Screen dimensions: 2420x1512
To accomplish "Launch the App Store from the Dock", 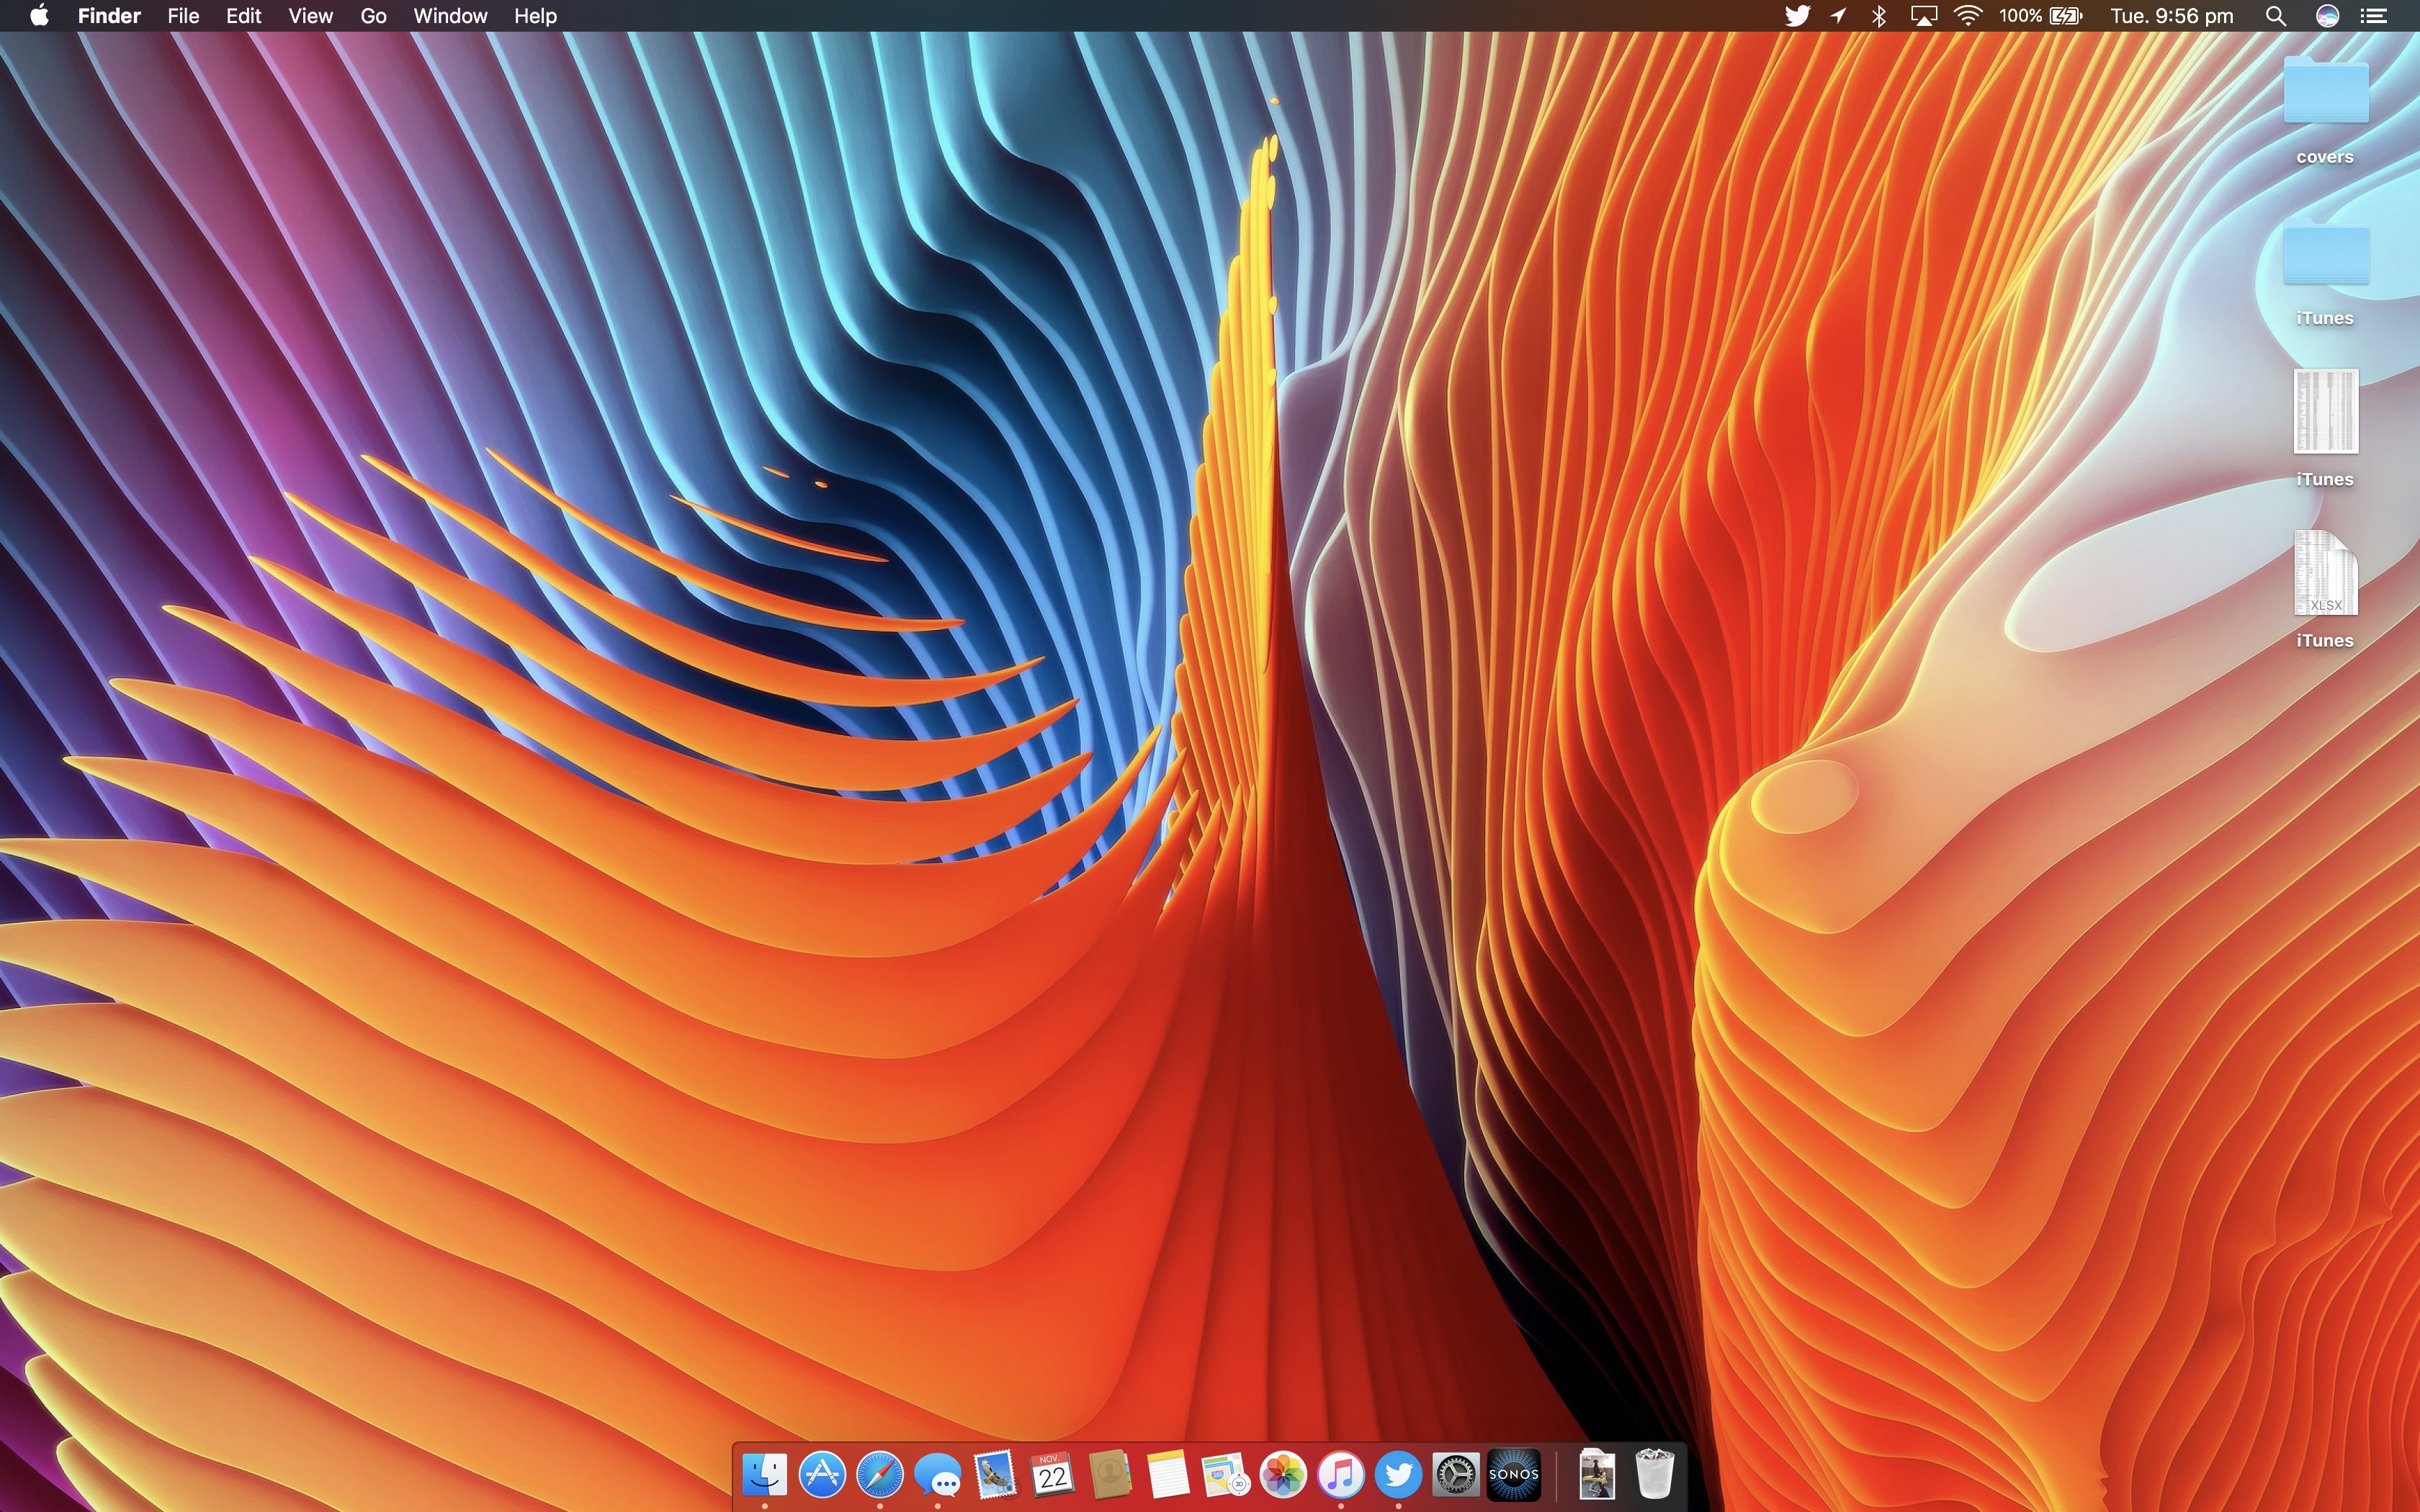I will 822,1474.
